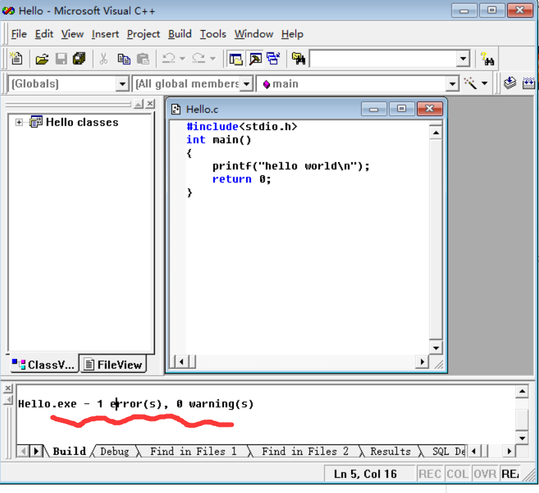Viewport: 539px width, 493px height.
Task: Click the Find in Files binoculars icon
Action: pos(298,59)
